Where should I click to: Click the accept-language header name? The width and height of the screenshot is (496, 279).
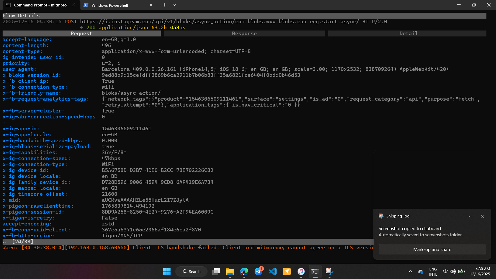click(x=27, y=40)
